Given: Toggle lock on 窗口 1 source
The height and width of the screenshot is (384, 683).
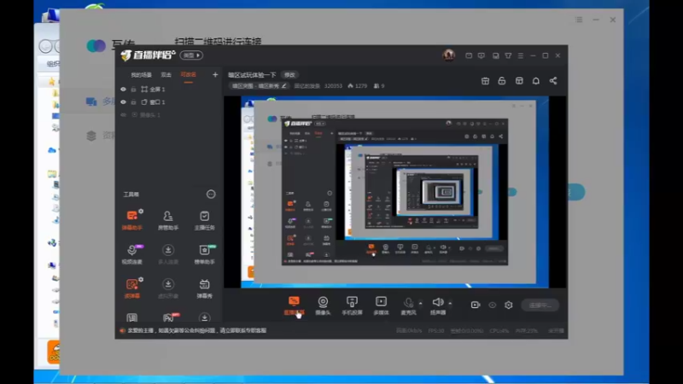Looking at the screenshot, I should (134, 102).
